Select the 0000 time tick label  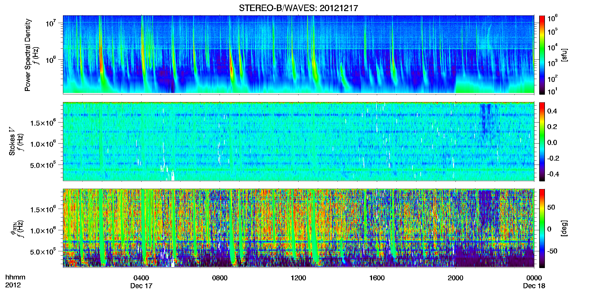point(534,278)
